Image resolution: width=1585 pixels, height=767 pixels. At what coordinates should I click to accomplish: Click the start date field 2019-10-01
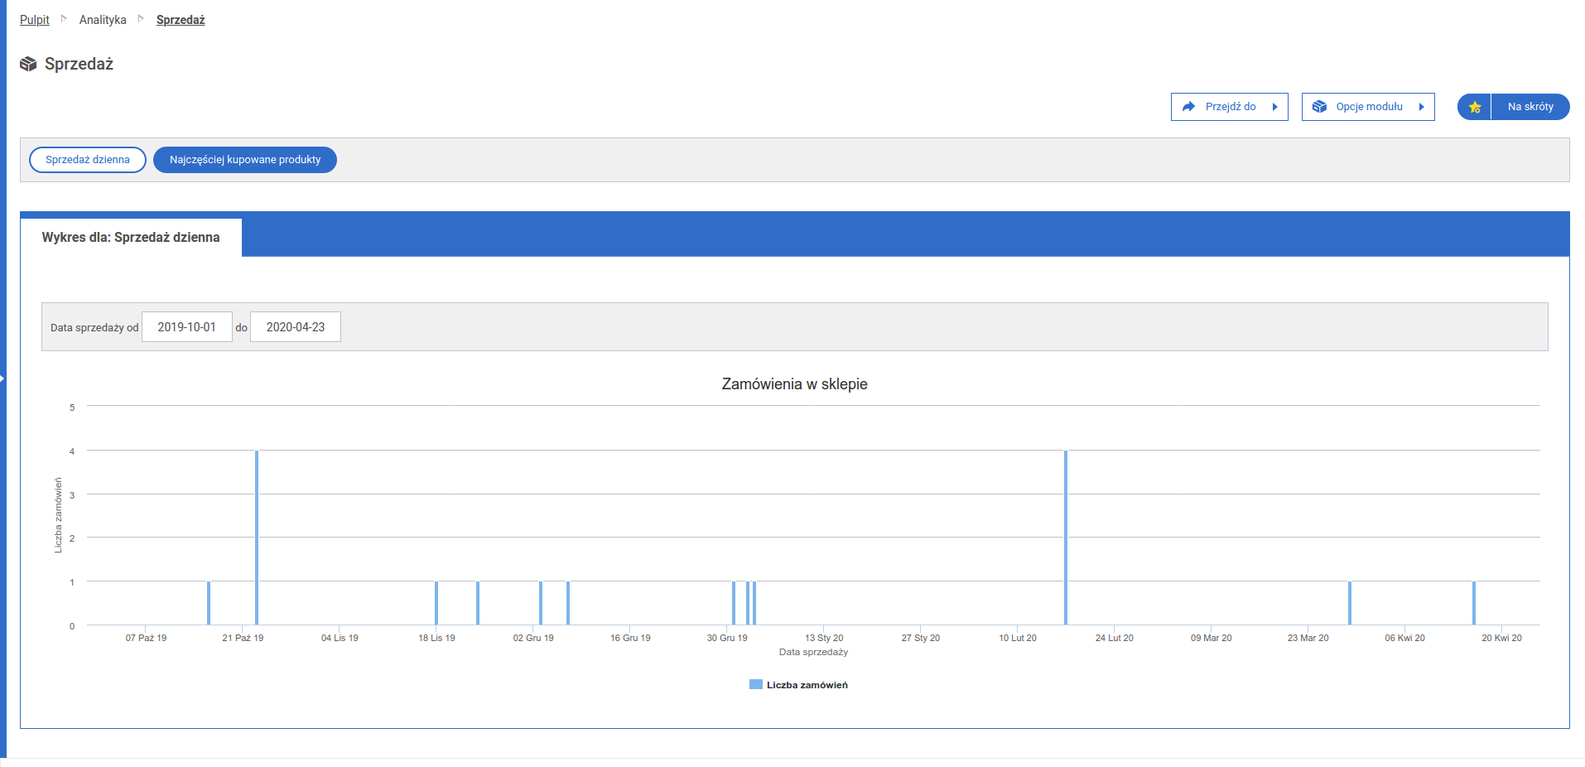click(187, 327)
